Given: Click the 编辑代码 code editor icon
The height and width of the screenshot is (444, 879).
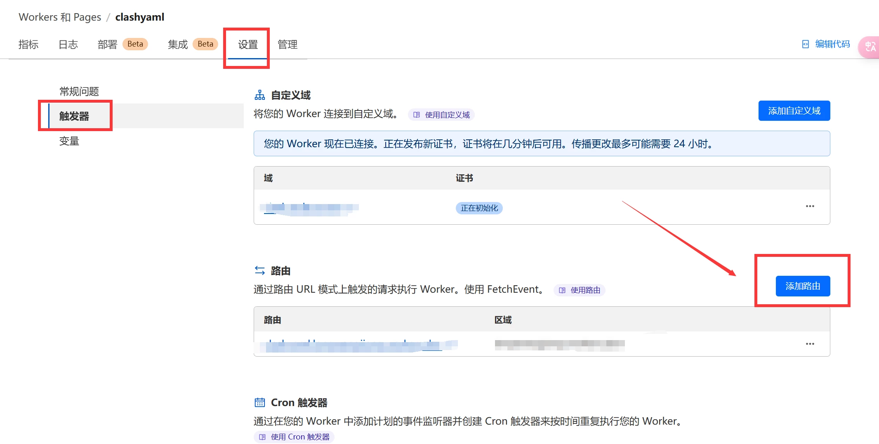Looking at the screenshot, I should tap(805, 44).
